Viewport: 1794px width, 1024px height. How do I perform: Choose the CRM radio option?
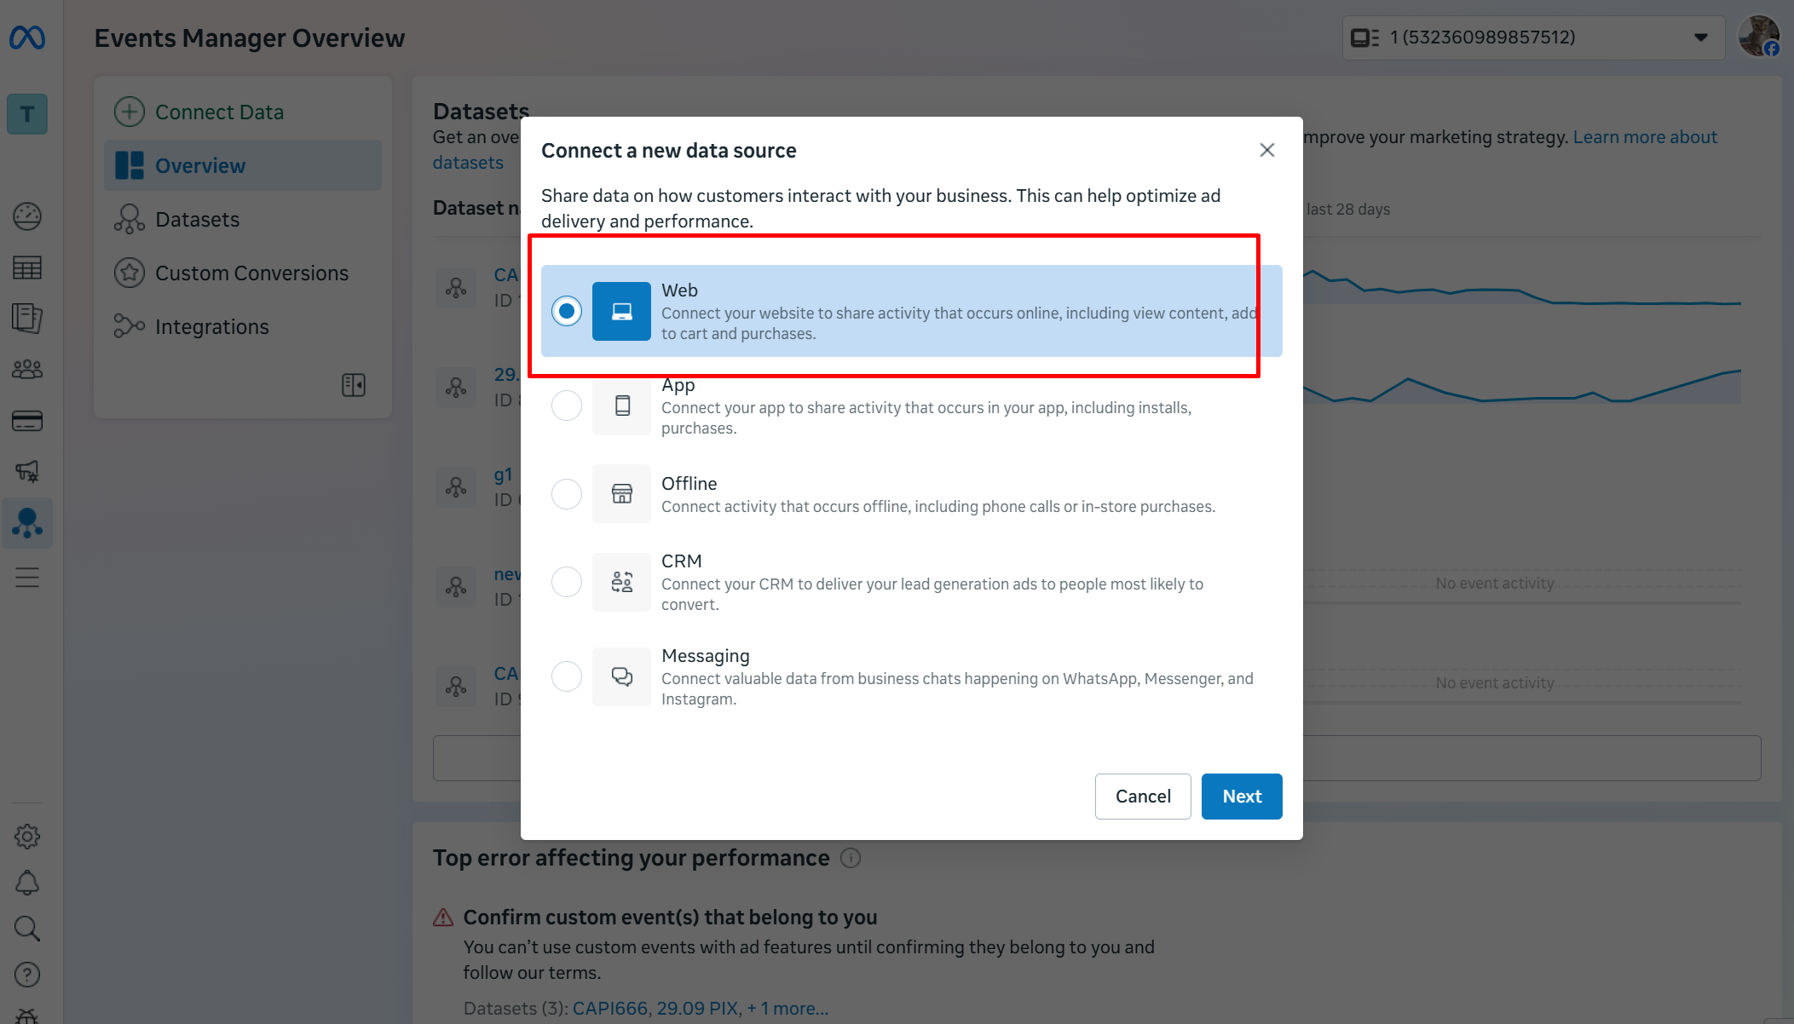point(567,583)
